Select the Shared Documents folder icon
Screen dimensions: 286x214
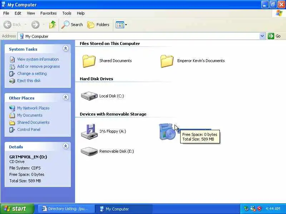[89, 61]
